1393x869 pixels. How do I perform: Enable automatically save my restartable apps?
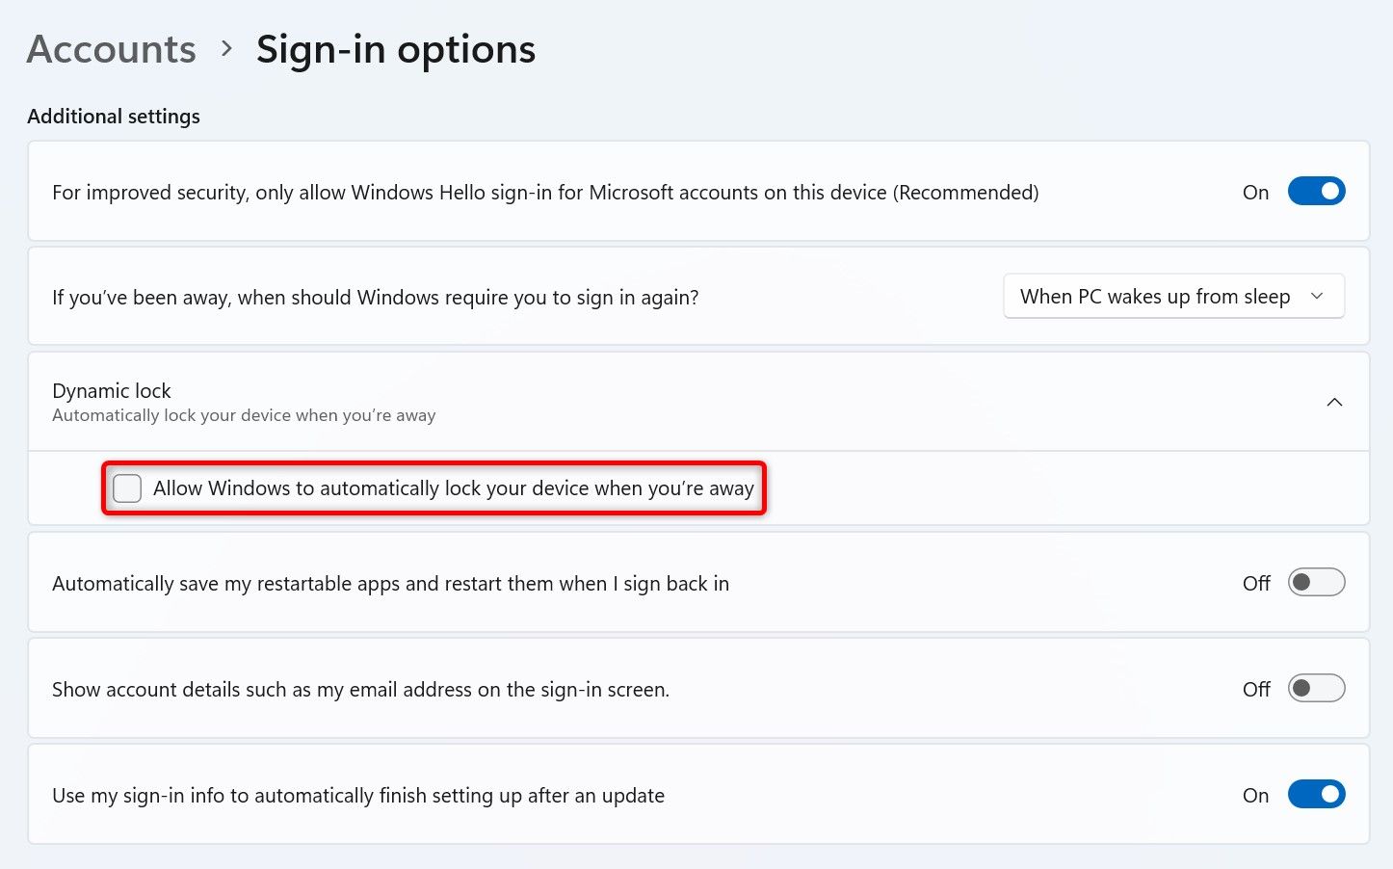[1316, 582]
